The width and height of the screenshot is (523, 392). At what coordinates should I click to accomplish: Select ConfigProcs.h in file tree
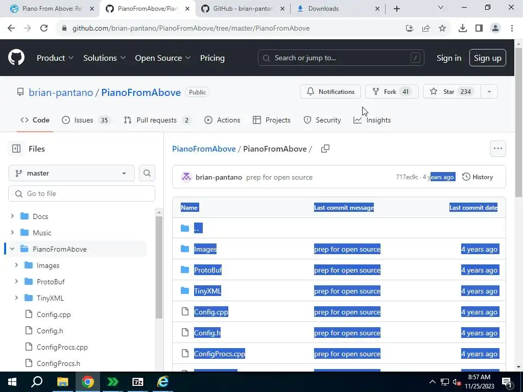click(58, 363)
